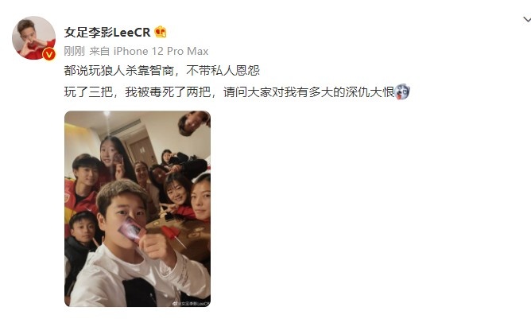This screenshot has width=531, height=319.
Task: Click the text line 都说玩狼人杀靠智商
Action: 119,71
